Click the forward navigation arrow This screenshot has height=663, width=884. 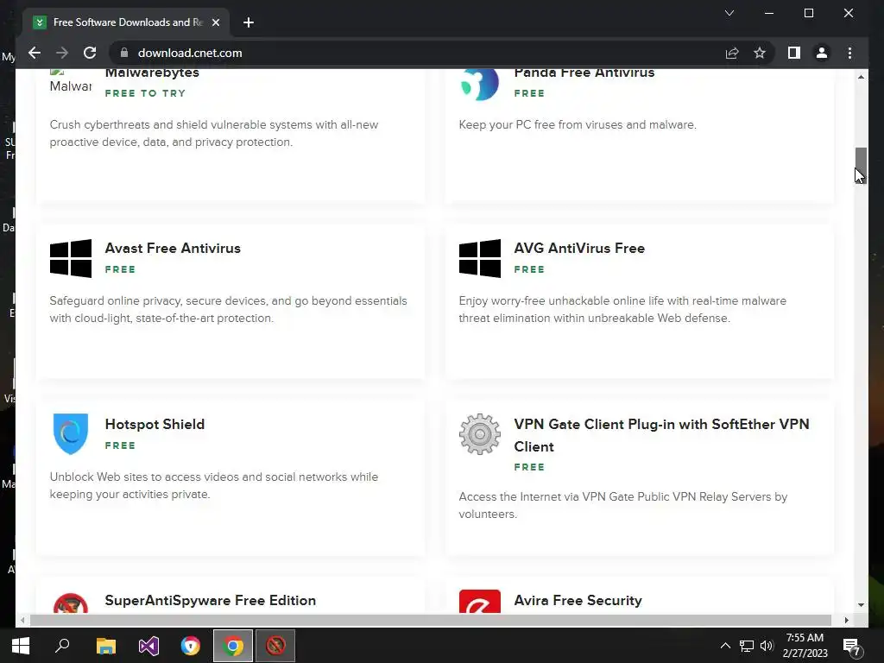tap(62, 53)
